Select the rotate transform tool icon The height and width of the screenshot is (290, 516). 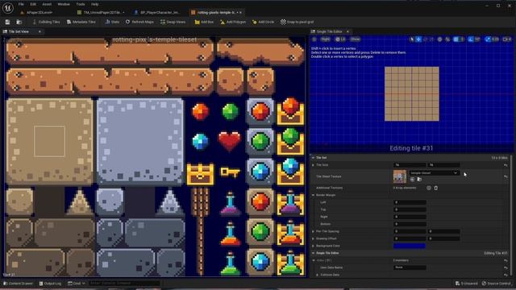tap(425, 39)
